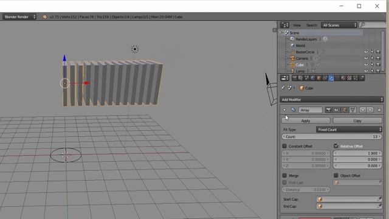Open the Material properties tab icon
The width and height of the screenshot is (389, 219).
click(x=343, y=78)
